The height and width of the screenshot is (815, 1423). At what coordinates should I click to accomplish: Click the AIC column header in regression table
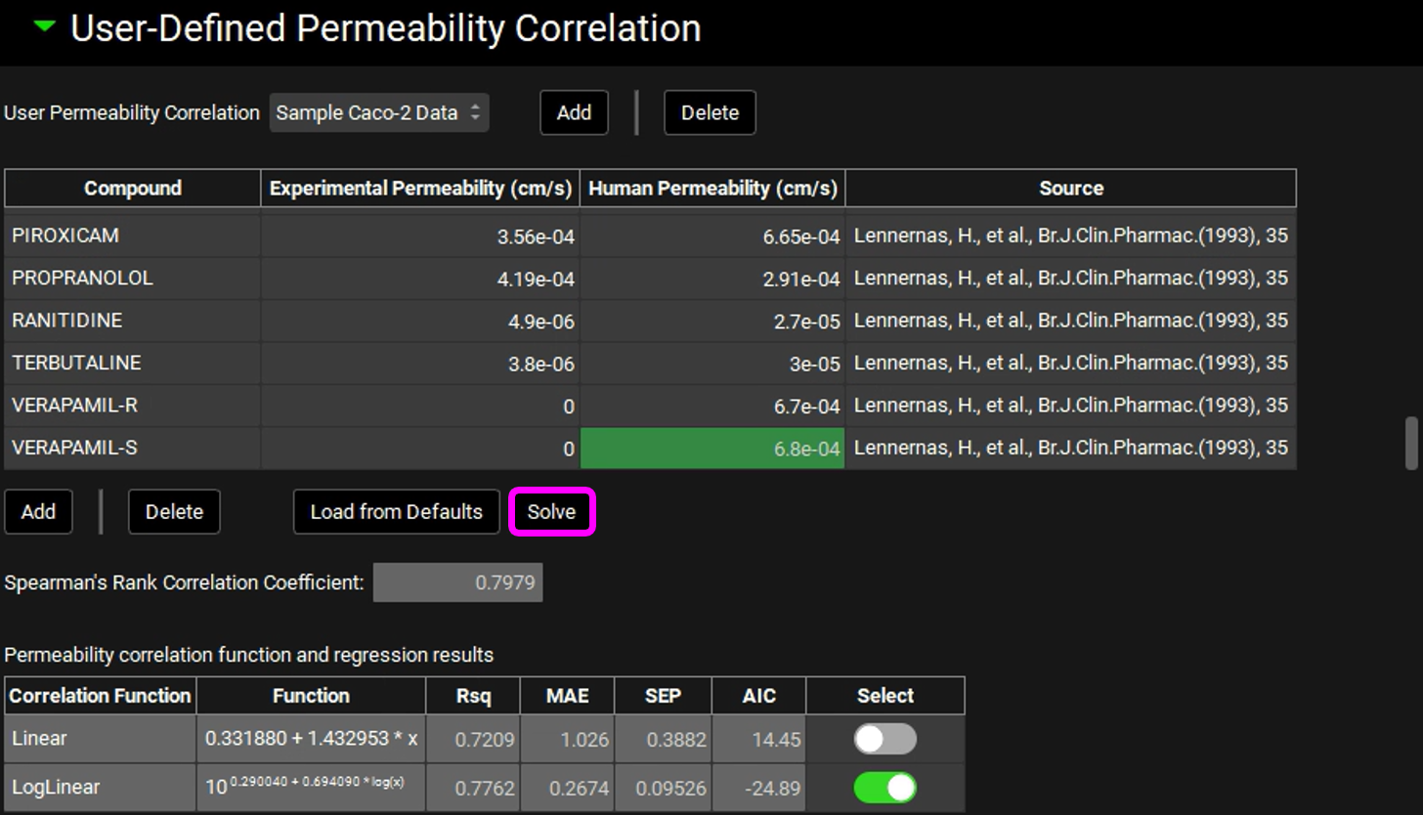click(x=758, y=696)
